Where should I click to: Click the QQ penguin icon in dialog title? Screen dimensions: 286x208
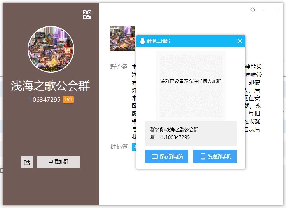(x=142, y=41)
